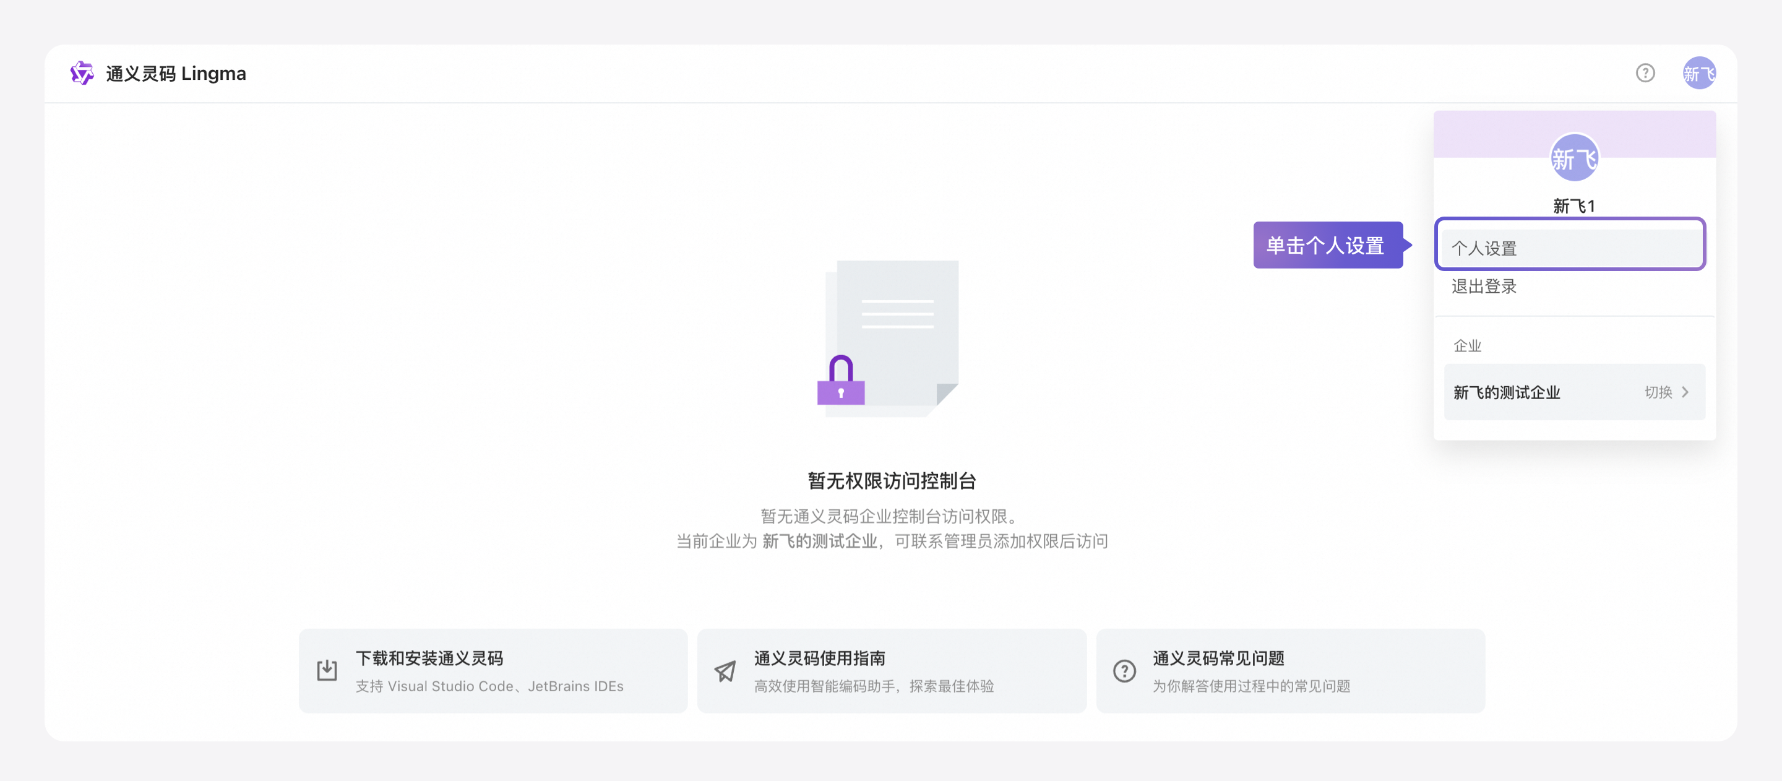Click the large 新飞 avatar in the dropdown panel

[1573, 158]
